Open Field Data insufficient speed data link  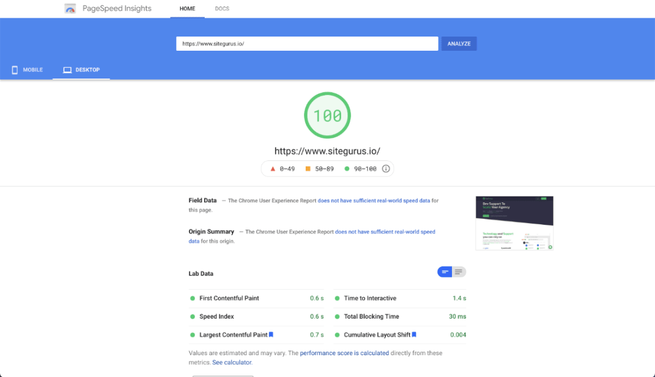tap(374, 201)
